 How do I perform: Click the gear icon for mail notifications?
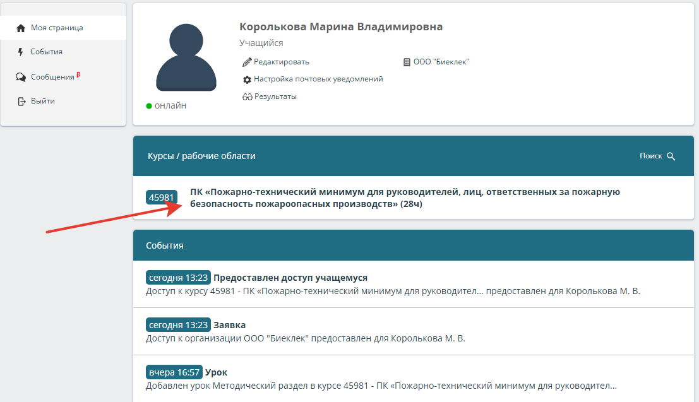pos(247,80)
